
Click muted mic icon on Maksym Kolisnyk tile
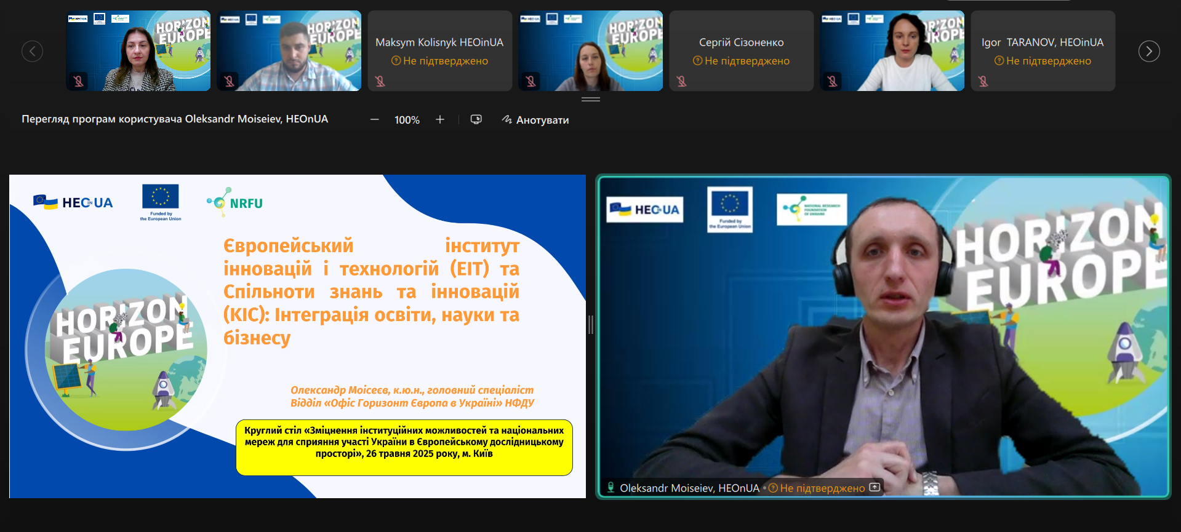[x=380, y=81]
